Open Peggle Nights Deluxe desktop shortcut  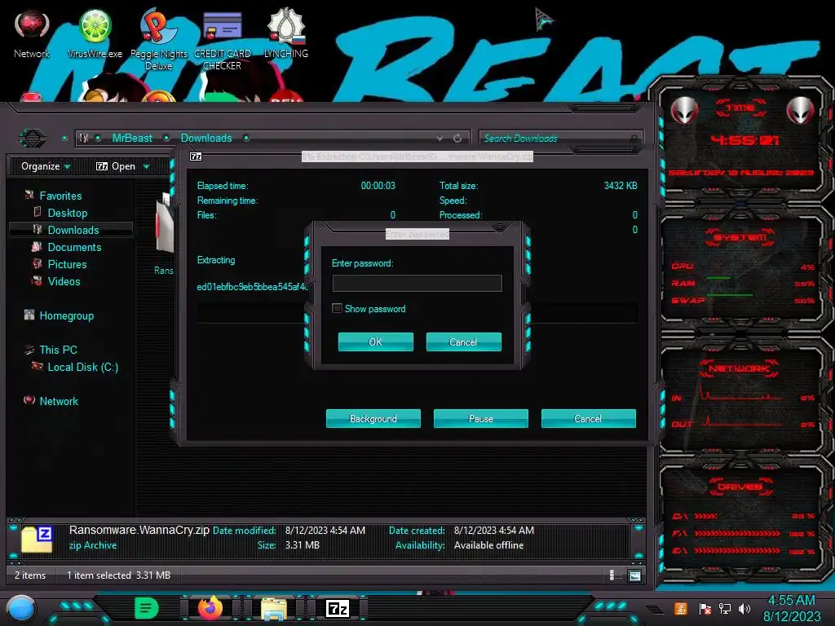pyautogui.click(x=159, y=38)
